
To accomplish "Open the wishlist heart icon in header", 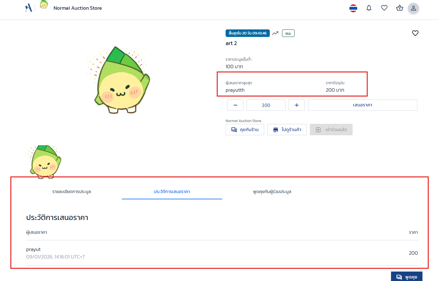I will click(384, 8).
